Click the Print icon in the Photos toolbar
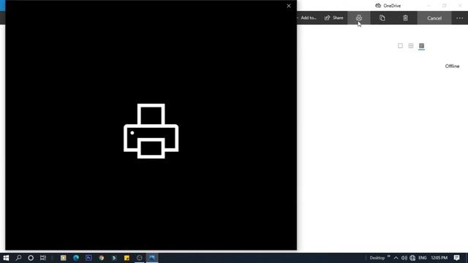 click(x=359, y=18)
